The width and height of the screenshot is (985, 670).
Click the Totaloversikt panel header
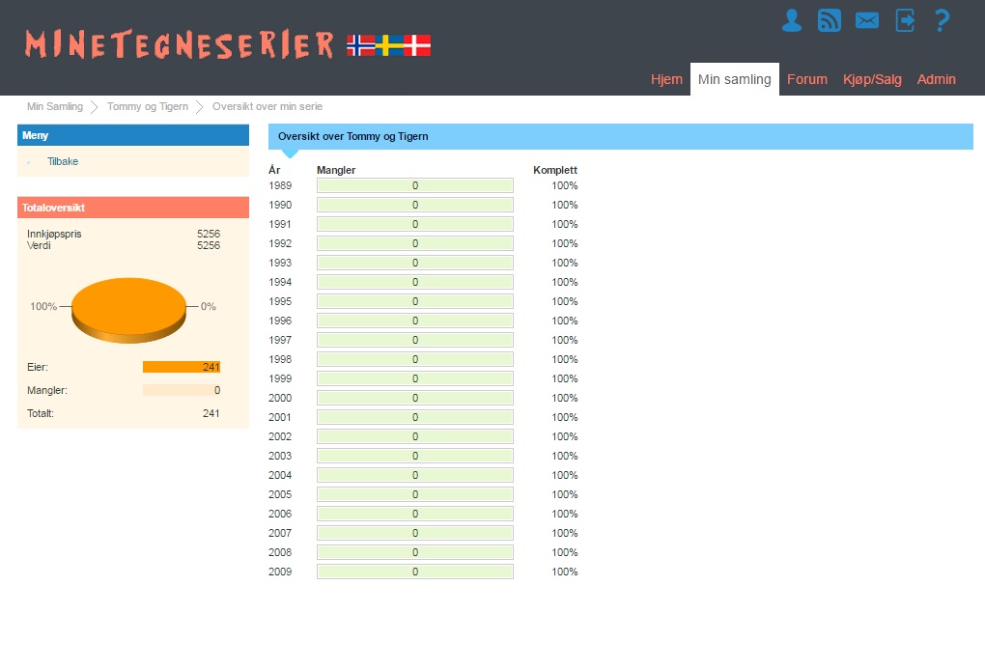click(x=133, y=208)
